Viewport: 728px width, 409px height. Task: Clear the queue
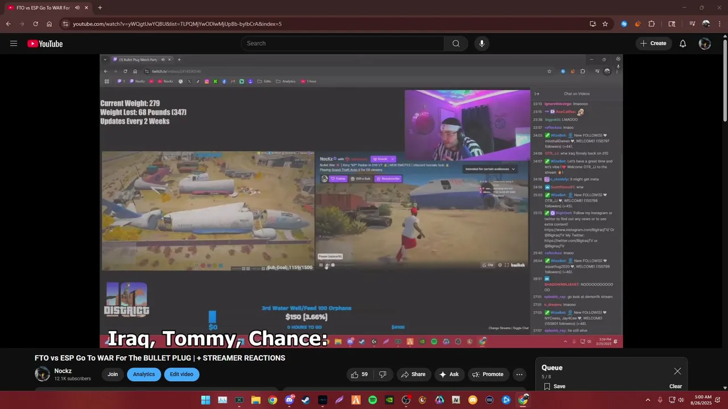[x=675, y=386]
